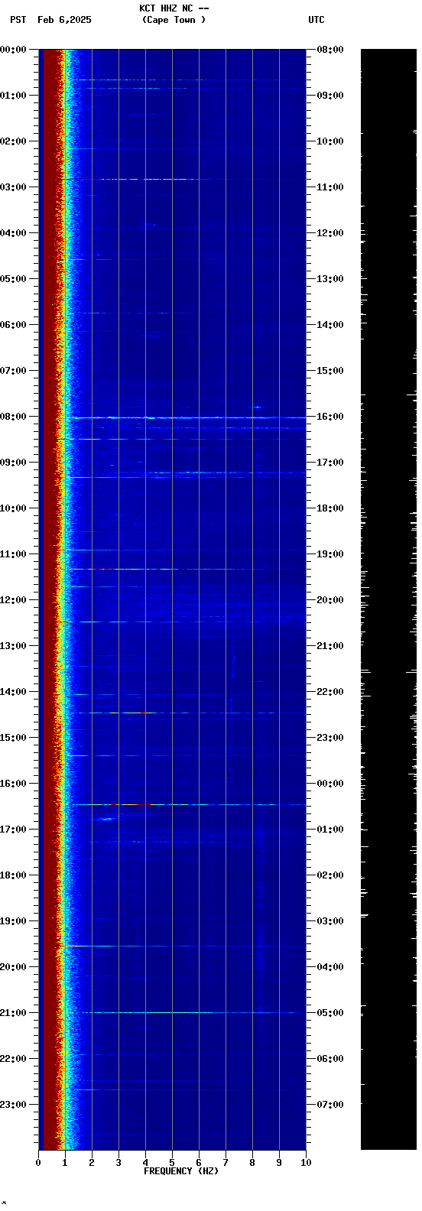Select the 21:00 PST time tick

pos(14,1013)
